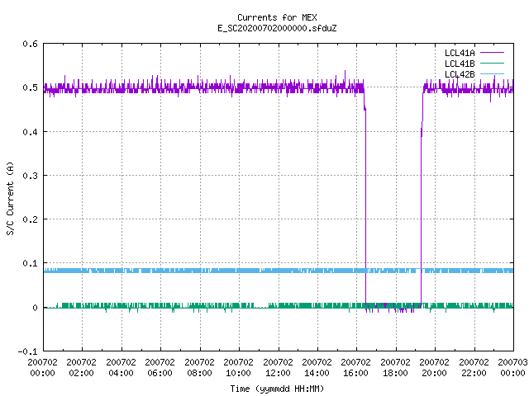Click the 200702 18:00 time tick label
Viewport: 529px width, 396px height.
point(395,367)
